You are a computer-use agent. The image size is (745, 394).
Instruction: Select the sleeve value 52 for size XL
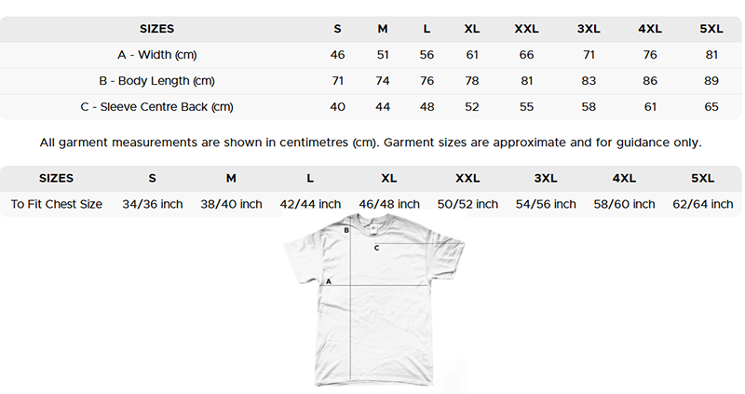coord(472,107)
